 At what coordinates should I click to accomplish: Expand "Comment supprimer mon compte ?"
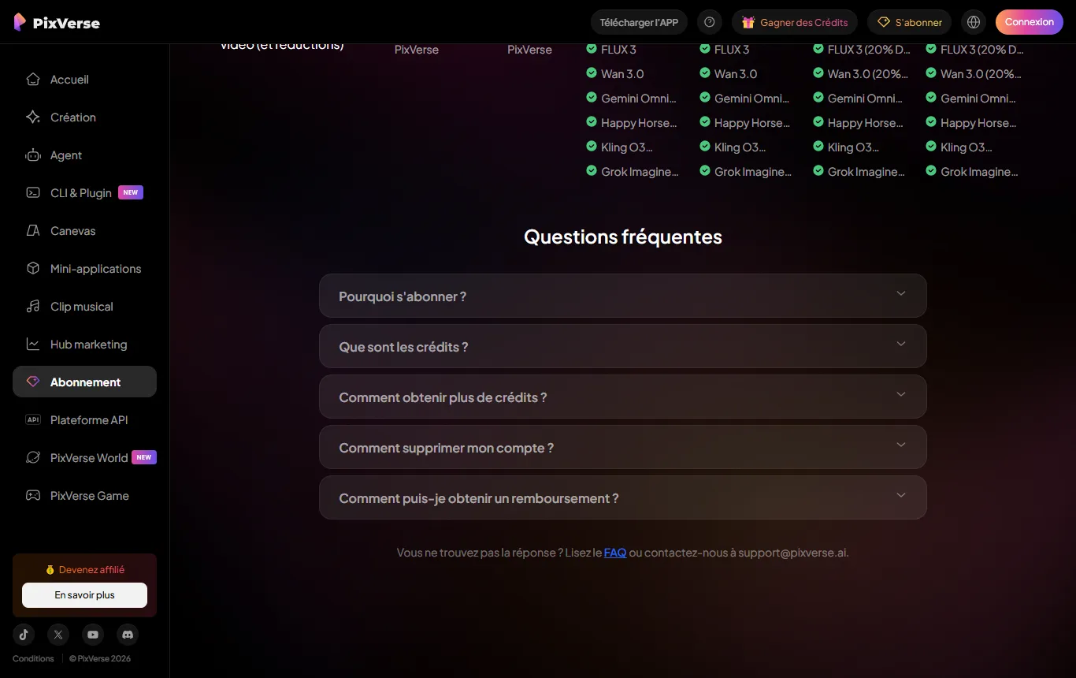click(x=623, y=447)
